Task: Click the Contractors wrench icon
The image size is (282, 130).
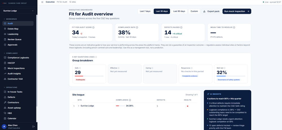Action: click(5, 102)
